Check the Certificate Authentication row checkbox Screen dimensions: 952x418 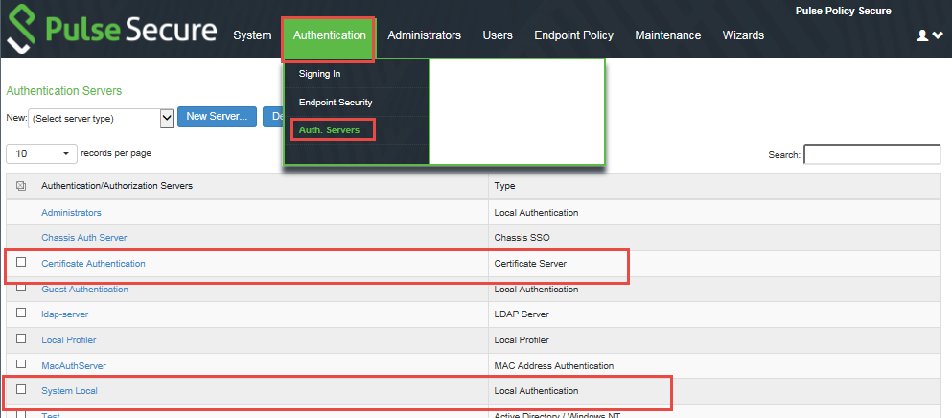(x=21, y=262)
